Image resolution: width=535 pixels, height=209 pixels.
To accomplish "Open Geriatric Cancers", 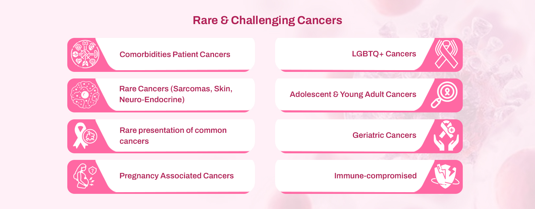I will click(384, 135).
